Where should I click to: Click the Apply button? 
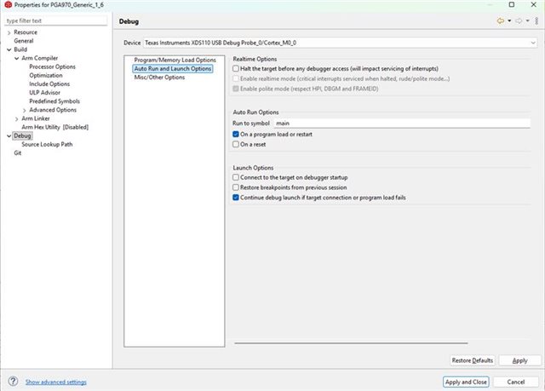(520, 360)
